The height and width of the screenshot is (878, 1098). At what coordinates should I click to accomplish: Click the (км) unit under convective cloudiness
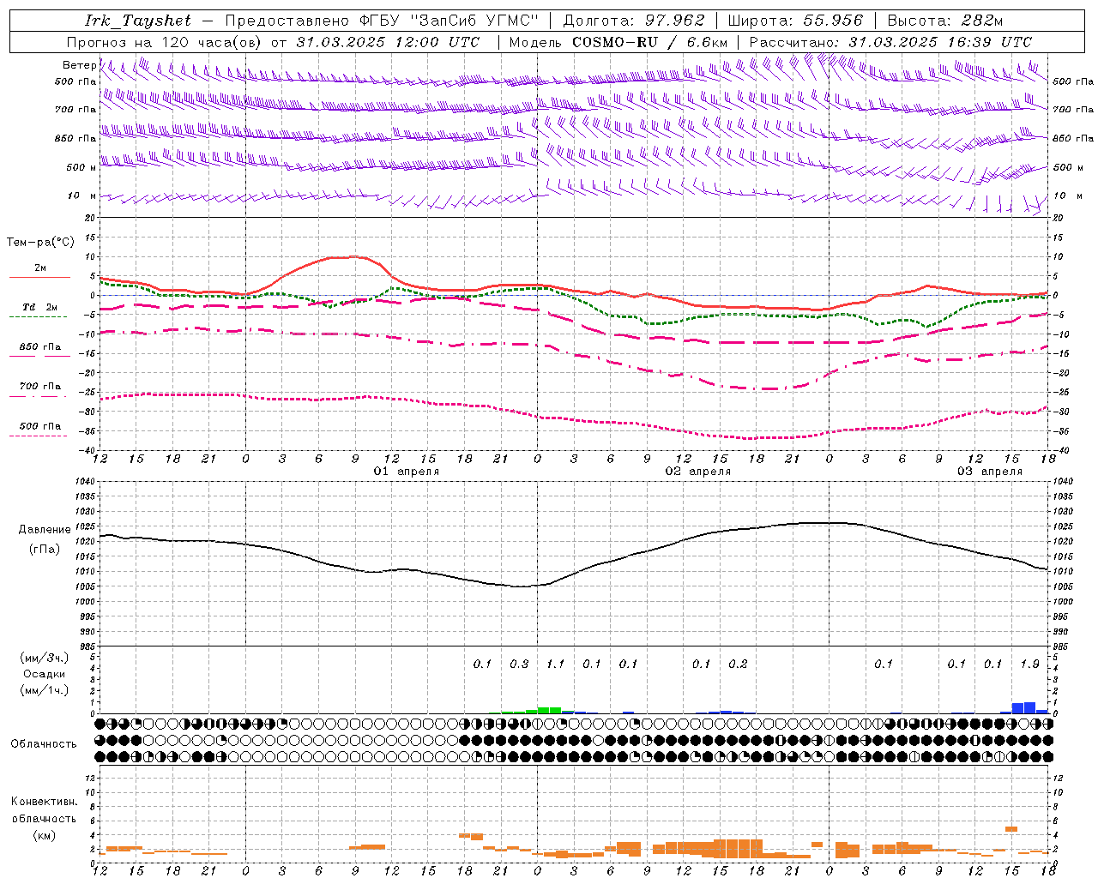44,835
